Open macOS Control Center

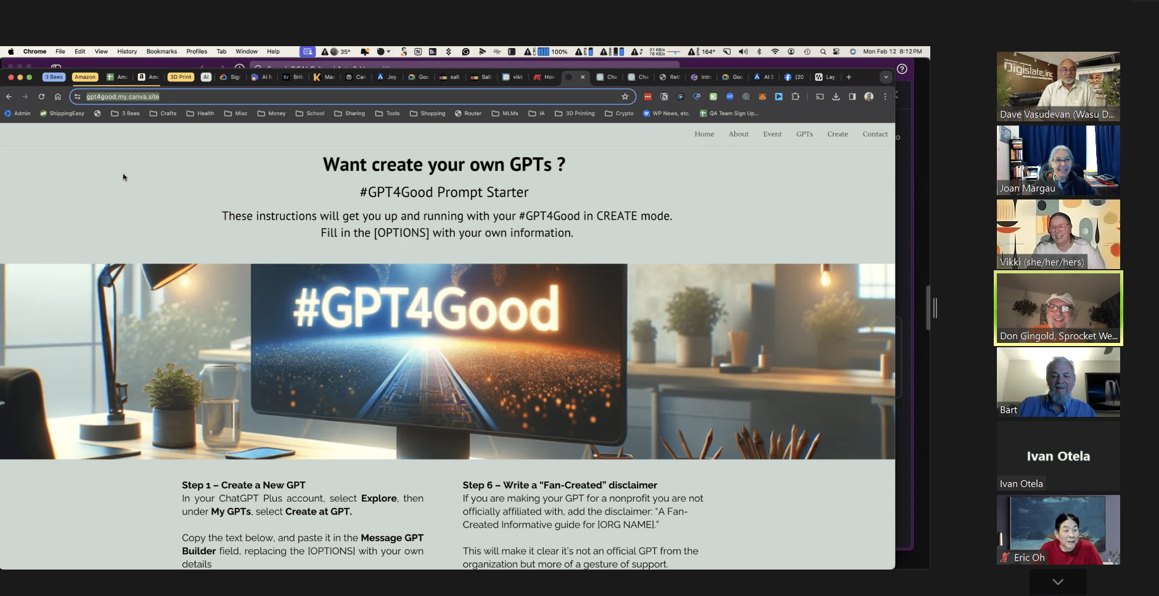(837, 52)
